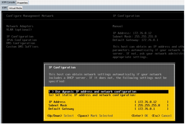Click the Subnet Mask input field
Screen dimensions: 185x124
click(151, 105)
